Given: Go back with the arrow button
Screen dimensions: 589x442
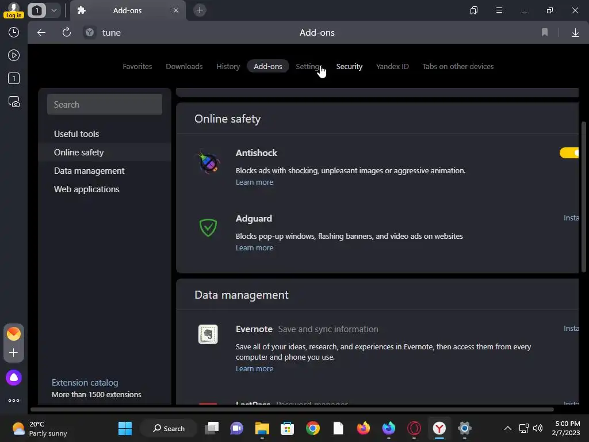Looking at the screenshot, I should click(41, 33).
